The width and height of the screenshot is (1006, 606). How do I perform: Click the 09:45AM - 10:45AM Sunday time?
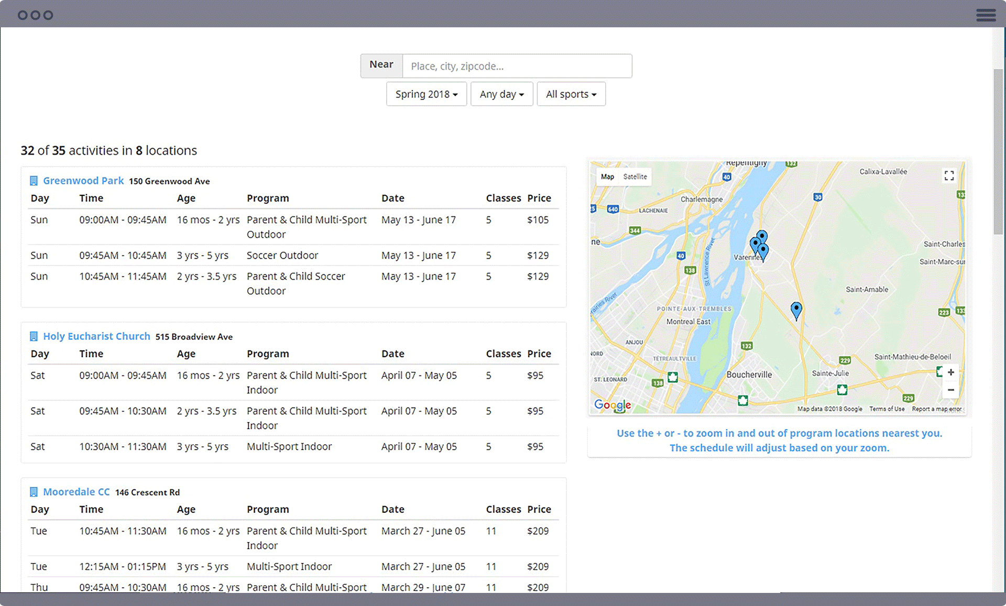(123, 256)
